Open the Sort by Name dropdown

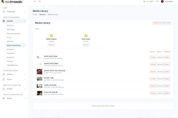159,52
